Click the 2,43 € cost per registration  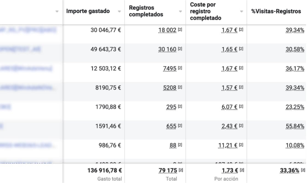coord(230,126)
